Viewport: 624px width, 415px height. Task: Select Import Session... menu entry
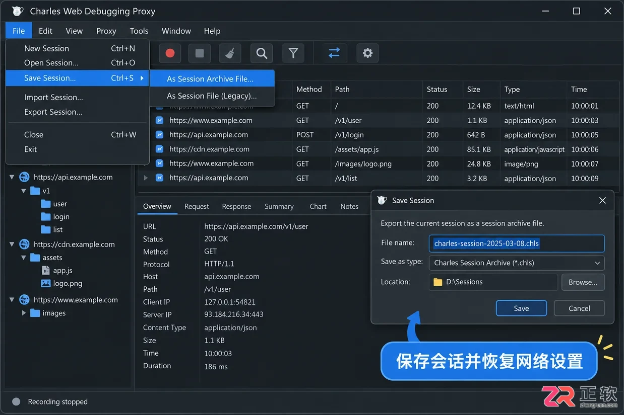pyautogui.click(x=78, y=97)
